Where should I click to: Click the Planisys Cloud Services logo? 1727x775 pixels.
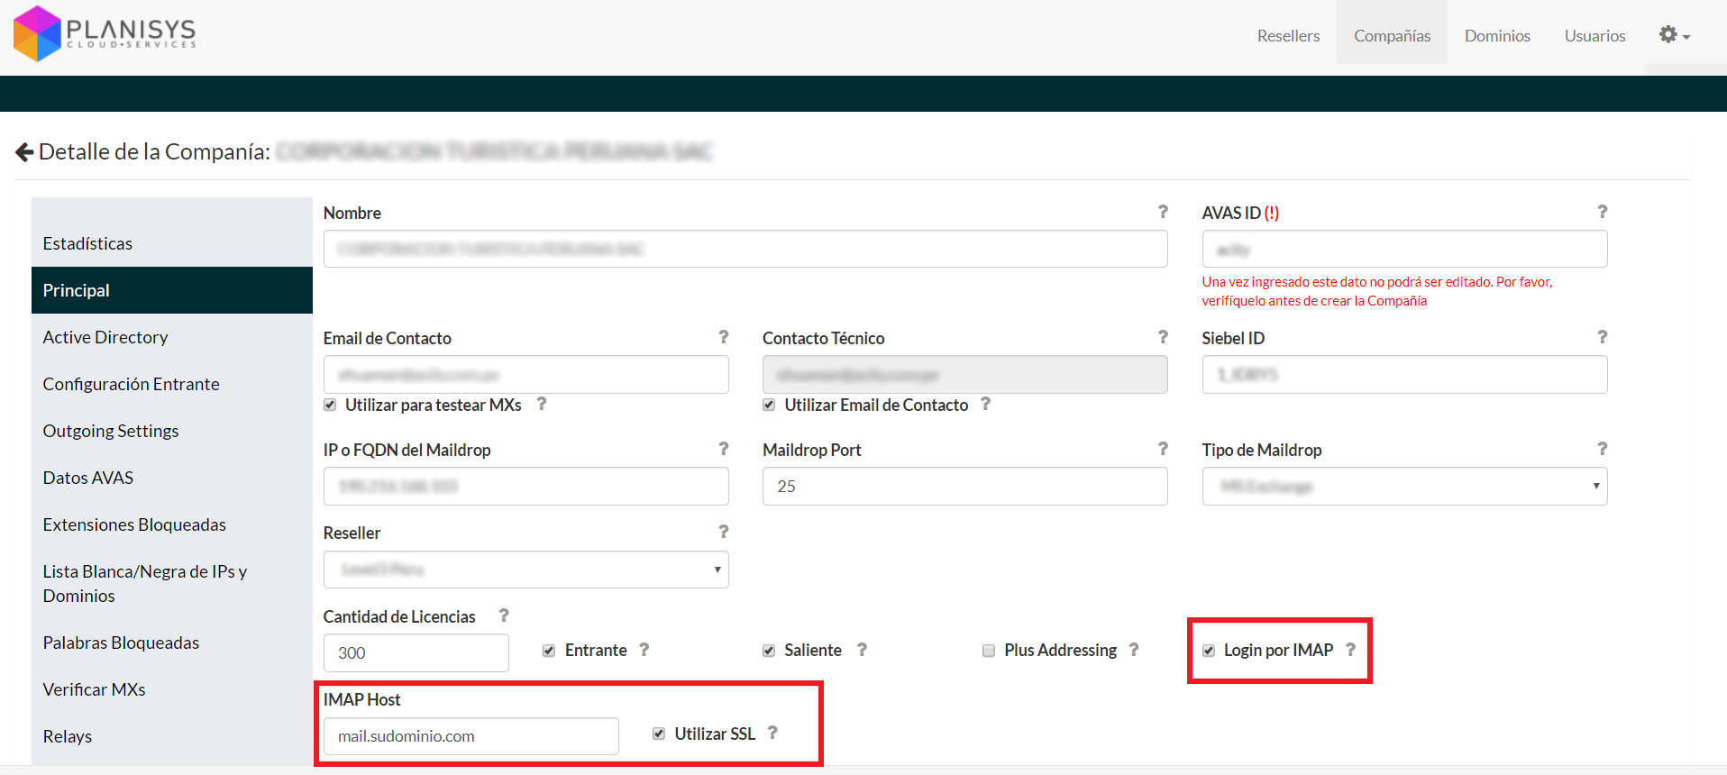pos(105,33)
